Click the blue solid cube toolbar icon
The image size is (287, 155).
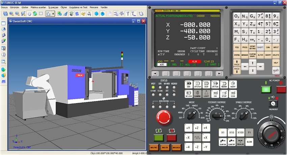(x=97, y=14)
